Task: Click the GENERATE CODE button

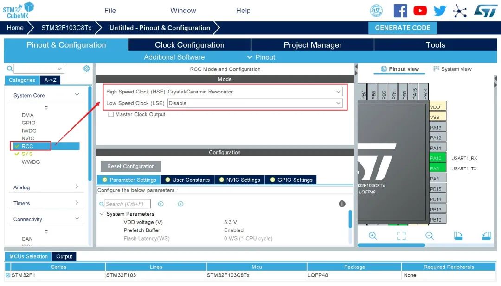Action: pyautogui.click(x=403, y=28)
